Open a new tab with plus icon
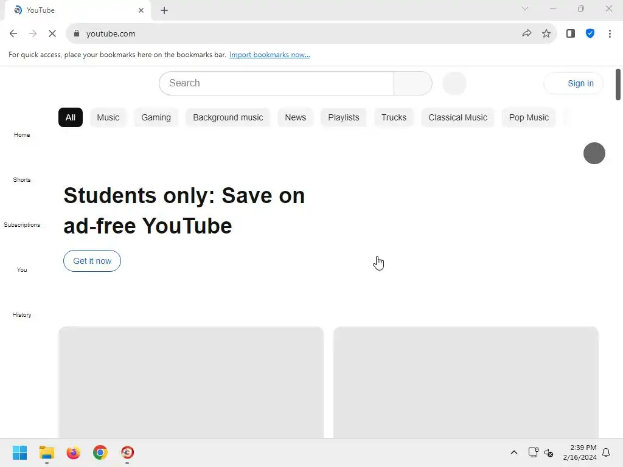 click(x=164, y=10)
